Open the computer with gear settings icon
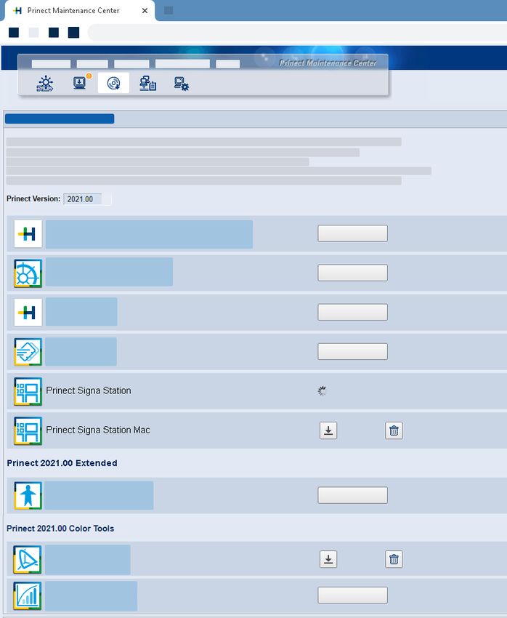This screenshot has height=618, width=507. click(182, 84)
